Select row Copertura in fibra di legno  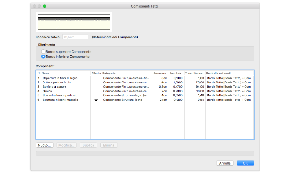pos(145,78)
